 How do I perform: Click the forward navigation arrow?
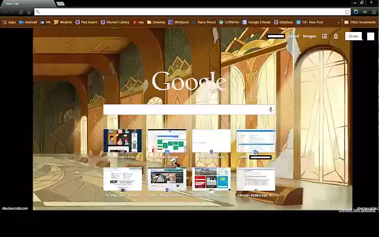tap(12, 12)
